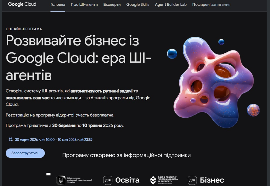Image resolution: width=270 pixels, height=186 pixels.
Task: Open the event date range link
Action: (54, 139)
